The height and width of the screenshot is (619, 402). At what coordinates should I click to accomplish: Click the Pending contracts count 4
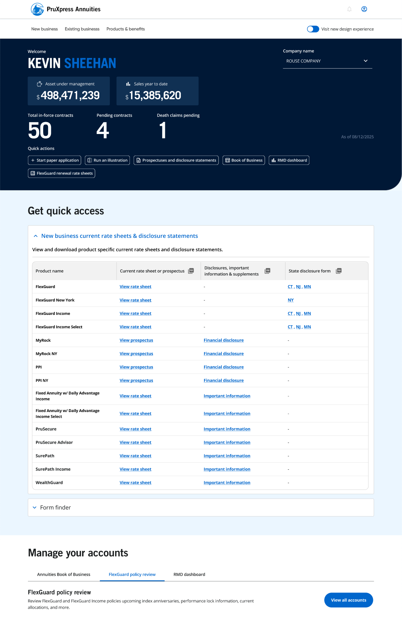point(103,131)
